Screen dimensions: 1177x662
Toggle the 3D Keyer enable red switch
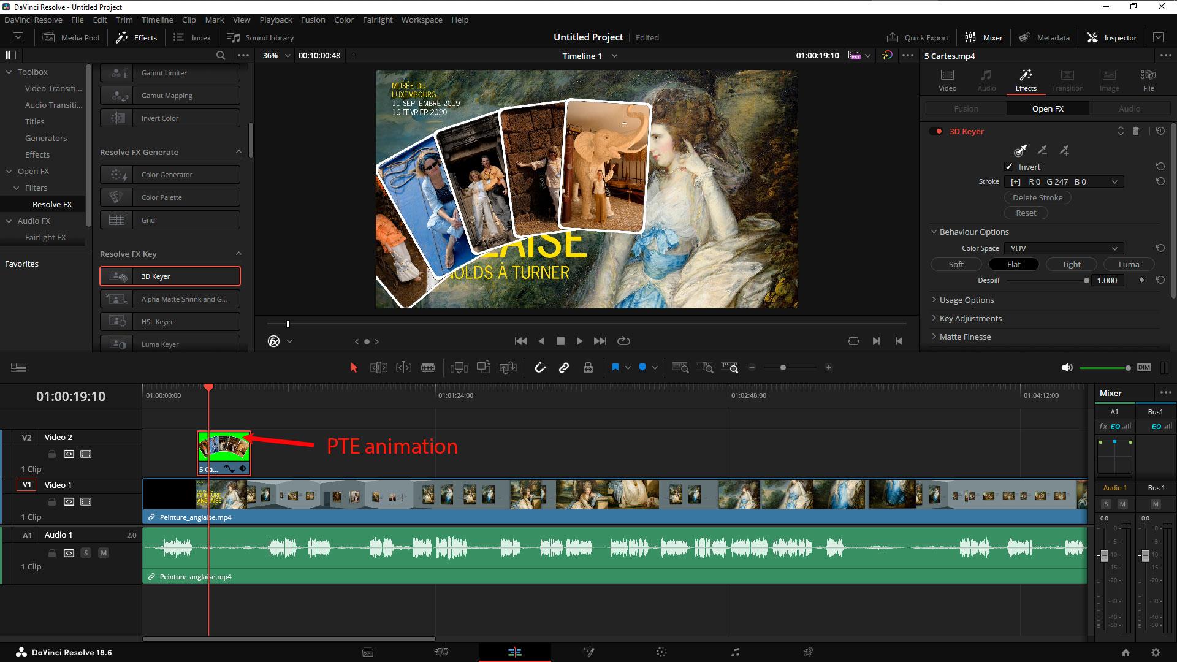(936, 131)
